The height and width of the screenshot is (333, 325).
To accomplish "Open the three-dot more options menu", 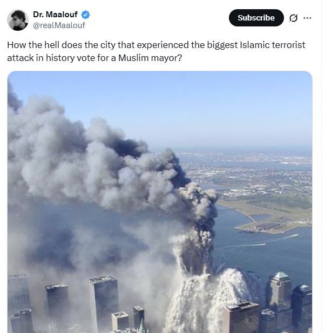I will point(307,18).
